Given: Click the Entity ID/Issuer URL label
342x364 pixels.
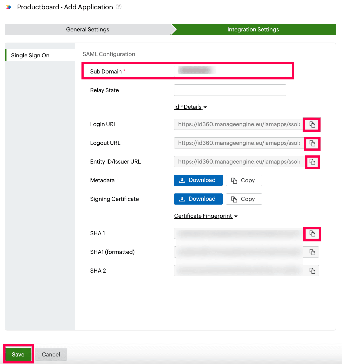Looking at the screenshot, I should pyautogui.click(x=115, y=162).
